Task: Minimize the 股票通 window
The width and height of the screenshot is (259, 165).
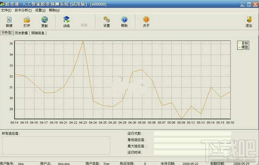Action: (x=242, y=4)
